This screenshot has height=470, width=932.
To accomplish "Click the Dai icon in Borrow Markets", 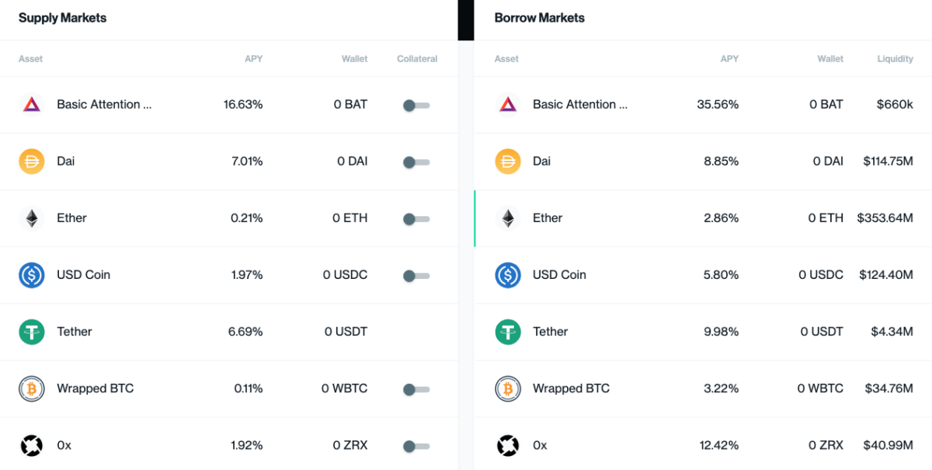I will 508,161.
